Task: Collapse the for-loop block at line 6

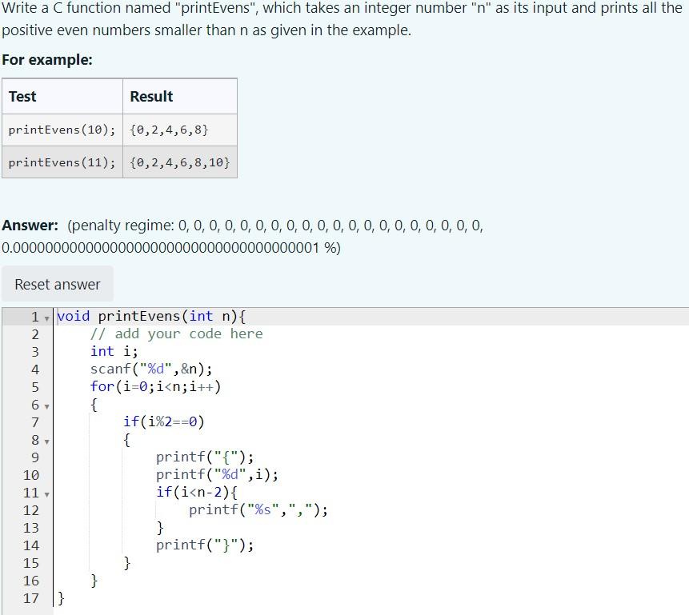Action: (46, 405)
